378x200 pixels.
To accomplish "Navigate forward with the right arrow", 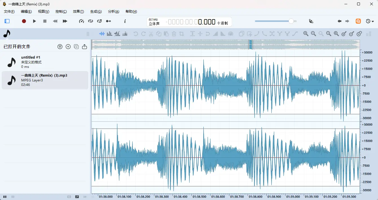I will [347, 21].
